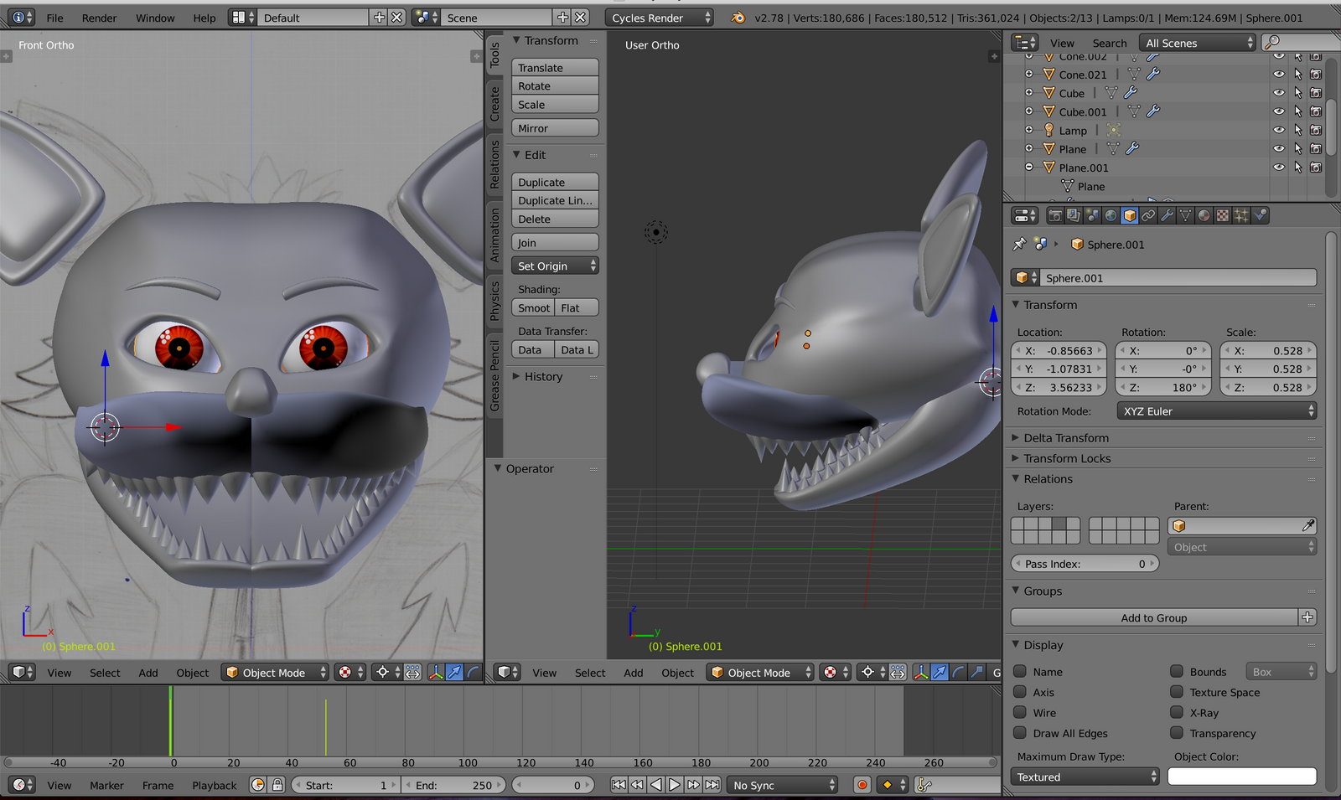Enable the X-Ray checkbox

[1177, 712]
